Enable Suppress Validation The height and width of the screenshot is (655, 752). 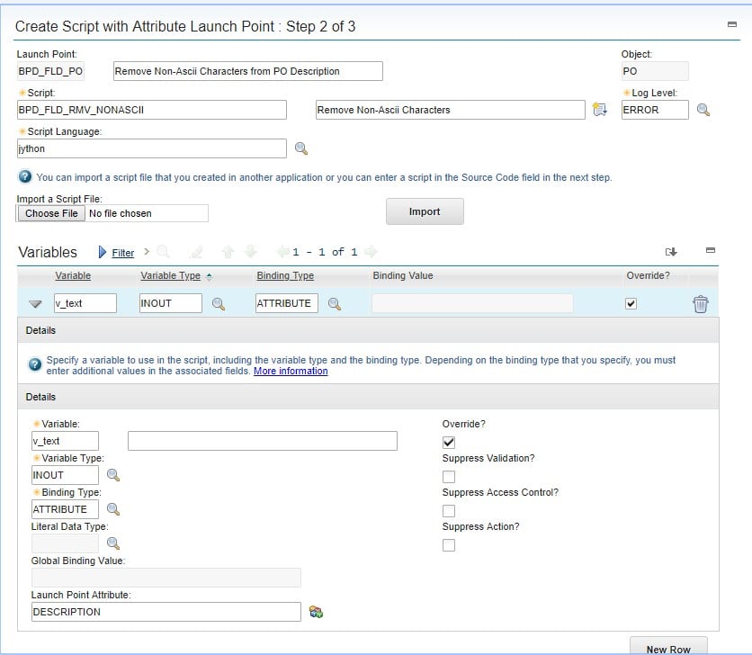point(449,475)
